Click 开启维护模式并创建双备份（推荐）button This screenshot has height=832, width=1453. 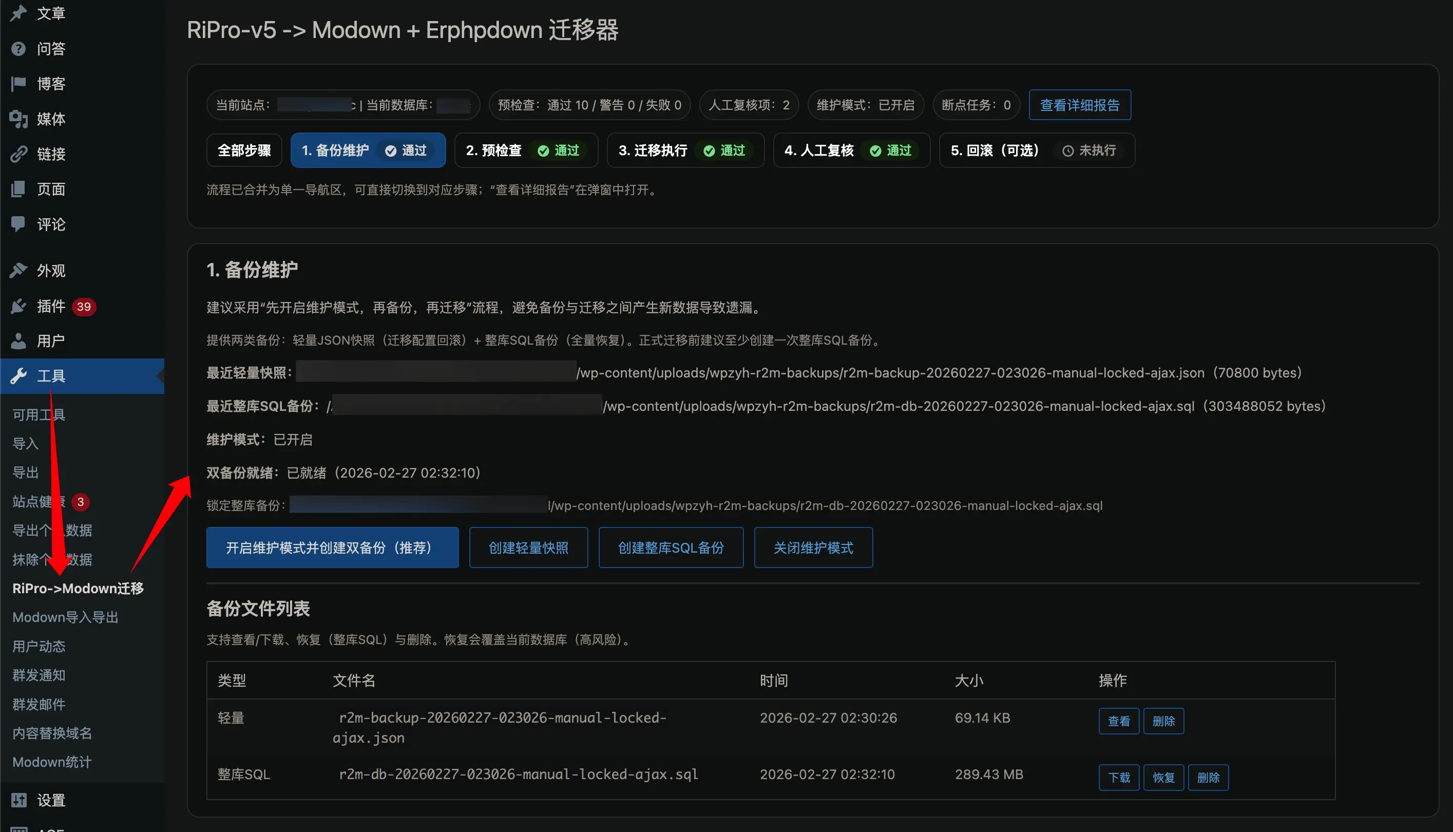(x=332, y=547)
